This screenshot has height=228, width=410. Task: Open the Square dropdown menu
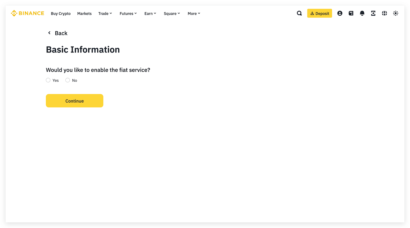(172, 14)
